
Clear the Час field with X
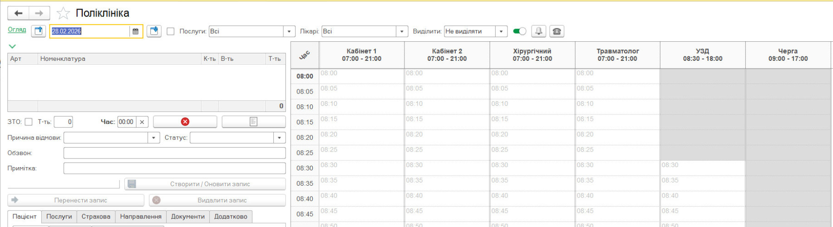142,122
